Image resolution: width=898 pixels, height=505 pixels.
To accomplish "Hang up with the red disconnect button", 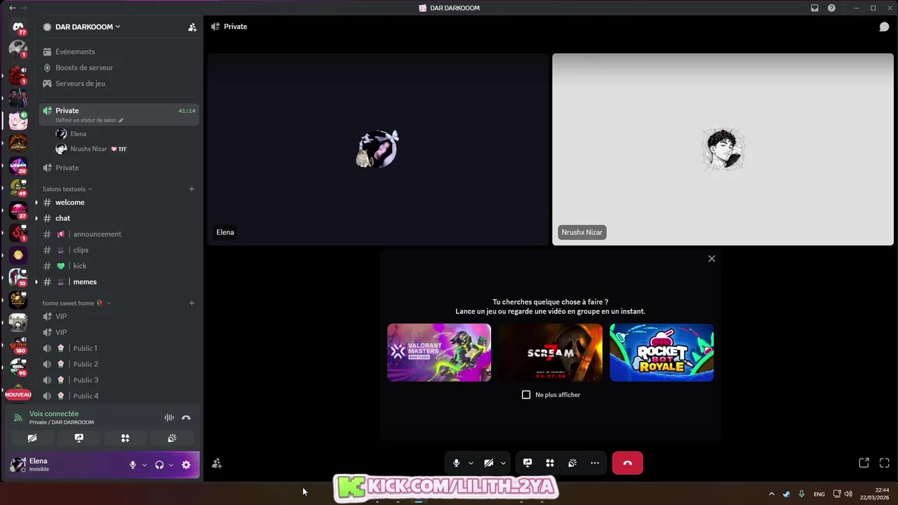I will coord(627,463).
